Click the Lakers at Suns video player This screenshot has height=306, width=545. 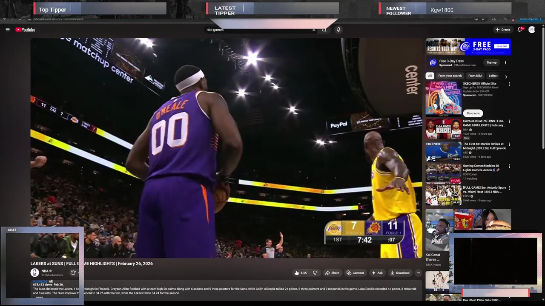(x=226, y=148)
